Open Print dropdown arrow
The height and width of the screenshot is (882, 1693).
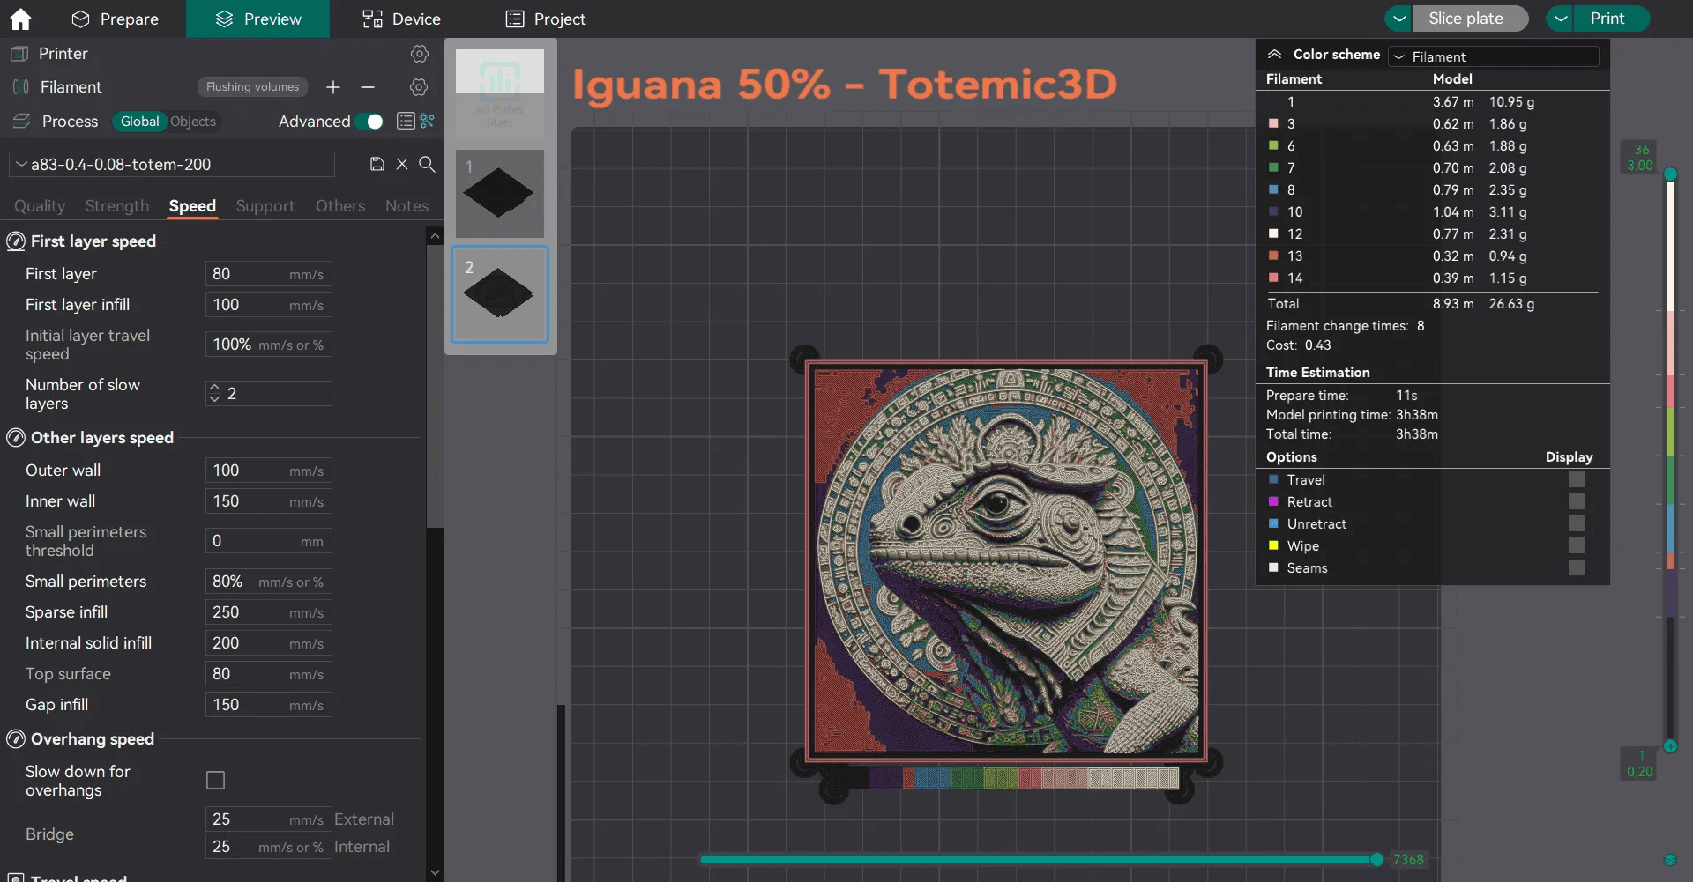[1560, 19]
